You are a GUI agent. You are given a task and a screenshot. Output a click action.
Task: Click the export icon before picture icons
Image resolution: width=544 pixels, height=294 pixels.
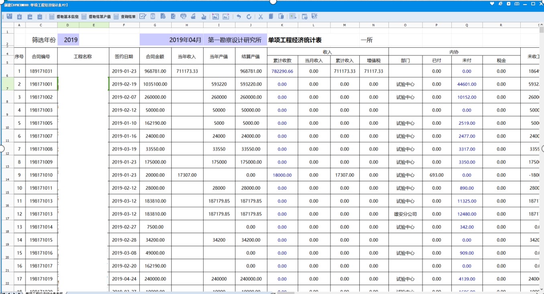[x=204, y=16]
